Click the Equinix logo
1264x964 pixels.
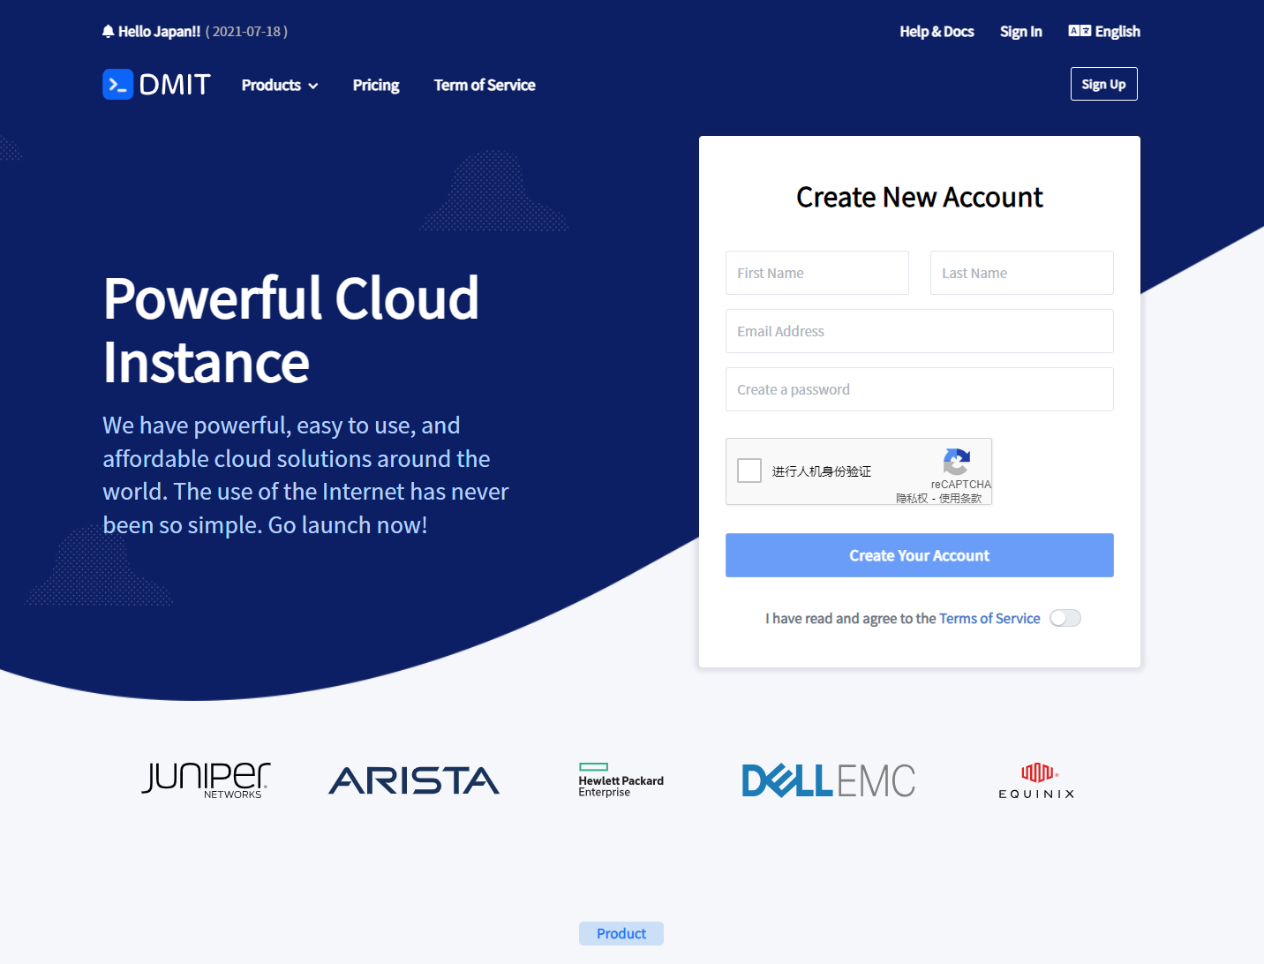coord(1036,781)
